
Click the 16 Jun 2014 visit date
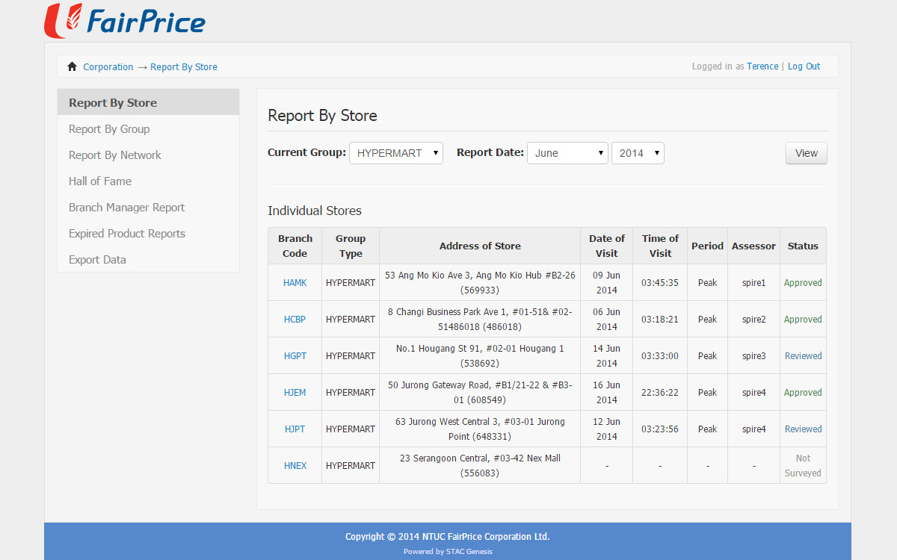(606, 392)
